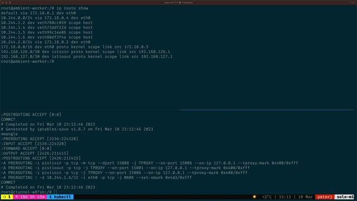Click the pistioout TPROXY rule on port 15001
This screenshot has width=357, height=201.
[x=125, y=168]
